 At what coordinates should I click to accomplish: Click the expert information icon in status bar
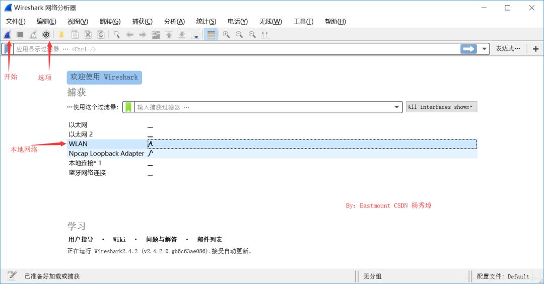12,276
